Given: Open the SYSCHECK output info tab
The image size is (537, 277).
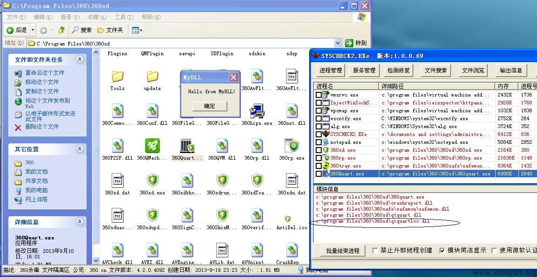Looking at the screenshot, I should pyautogui.click(x=510, y=70).
